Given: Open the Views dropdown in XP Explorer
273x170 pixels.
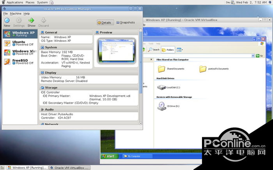Looking at the screenshot, I should point(180,50).
